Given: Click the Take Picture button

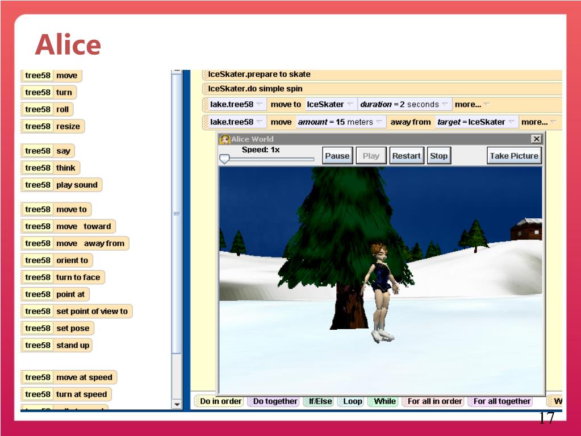Looking at the screenshot, I should click(x=514, y=156).
